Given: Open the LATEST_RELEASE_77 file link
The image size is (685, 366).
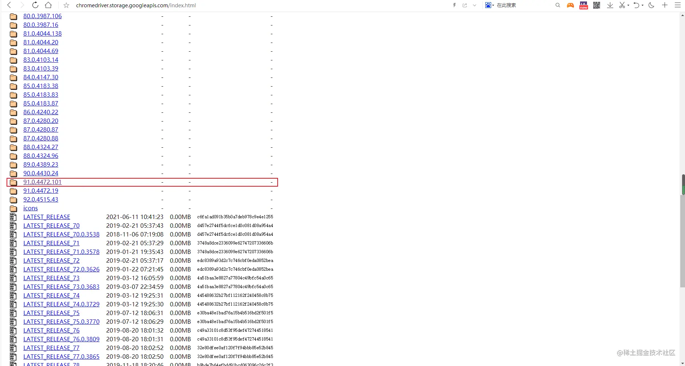Looking at the screenshot, I should point(51,348).
